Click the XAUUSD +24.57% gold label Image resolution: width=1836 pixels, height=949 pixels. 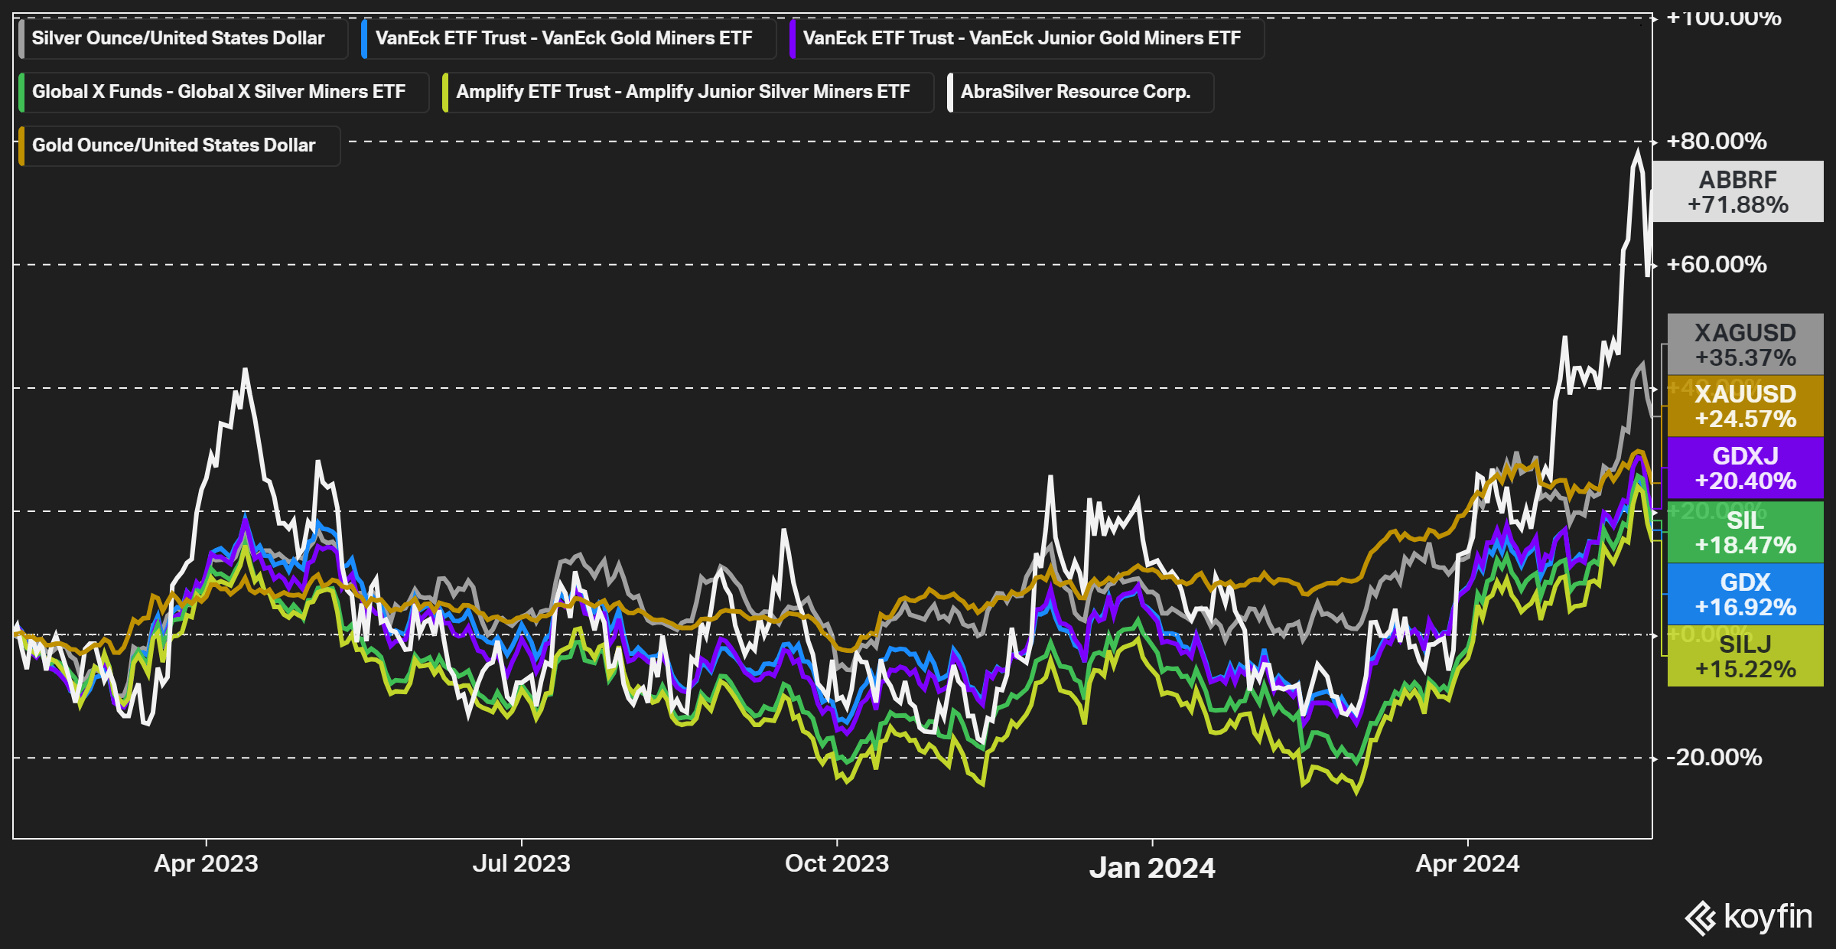point(1745,406)
